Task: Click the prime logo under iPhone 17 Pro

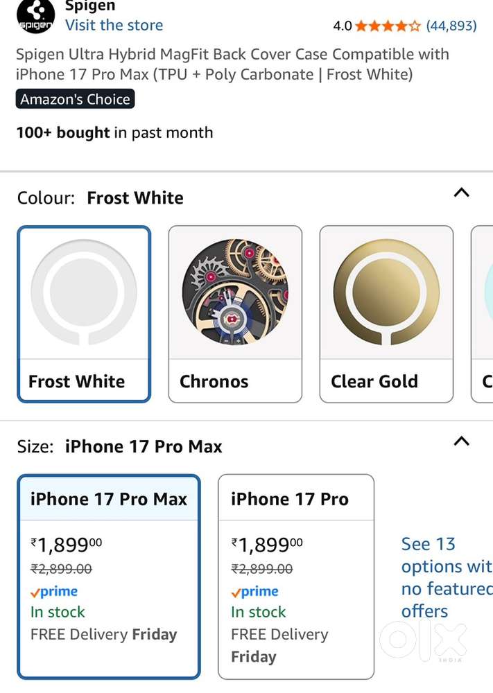Action: [254, 592]
